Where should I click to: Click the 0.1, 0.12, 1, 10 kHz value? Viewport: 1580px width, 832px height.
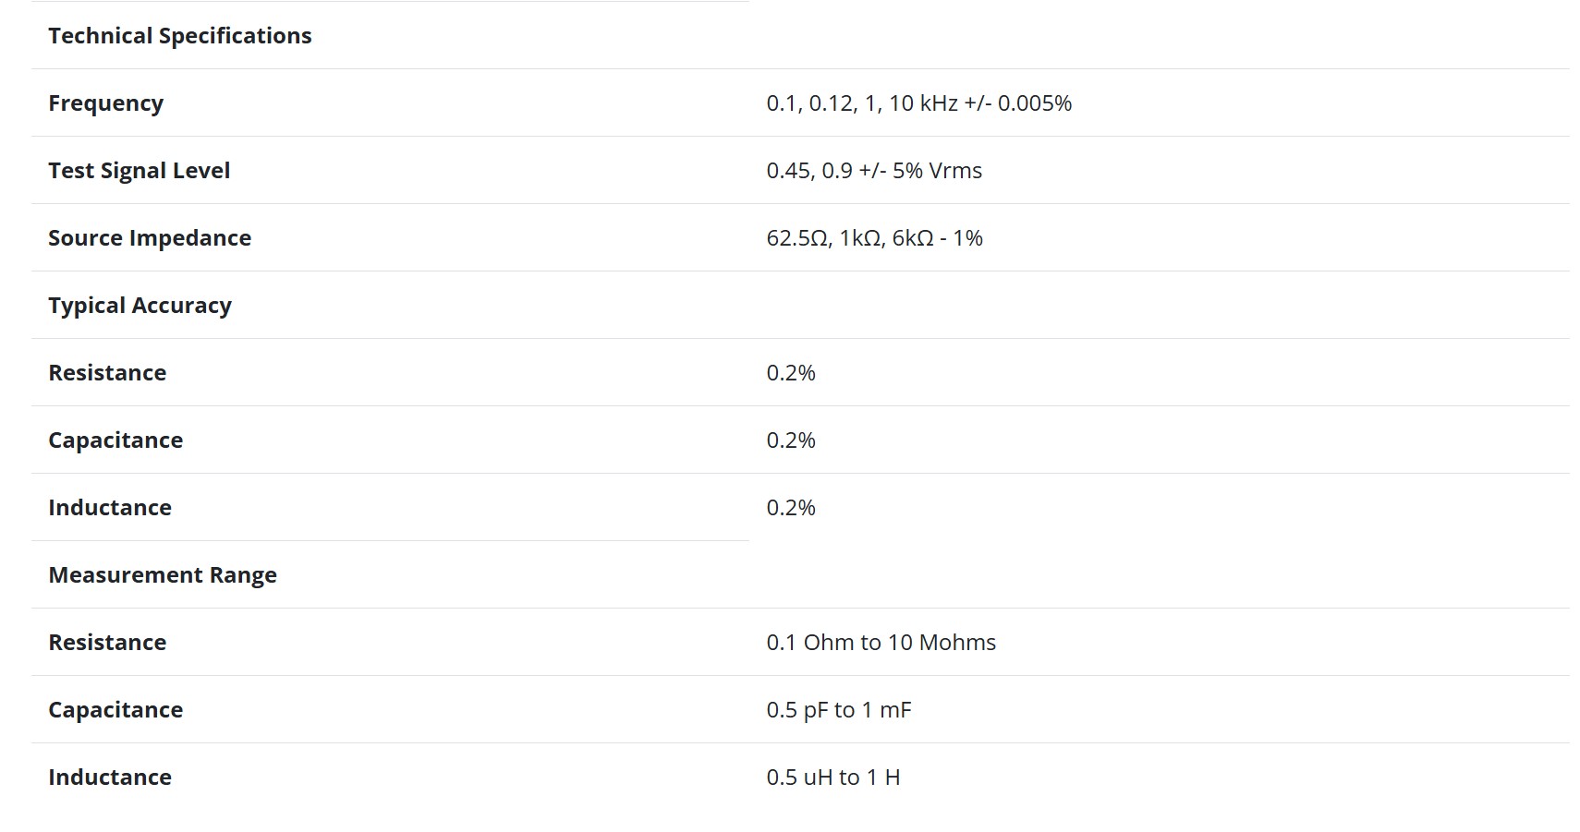918,103
